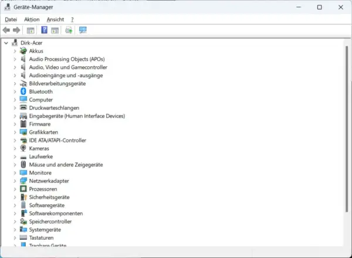Click the Bluetooth category icon
This screenshot has height=258, width=352.
23,91
